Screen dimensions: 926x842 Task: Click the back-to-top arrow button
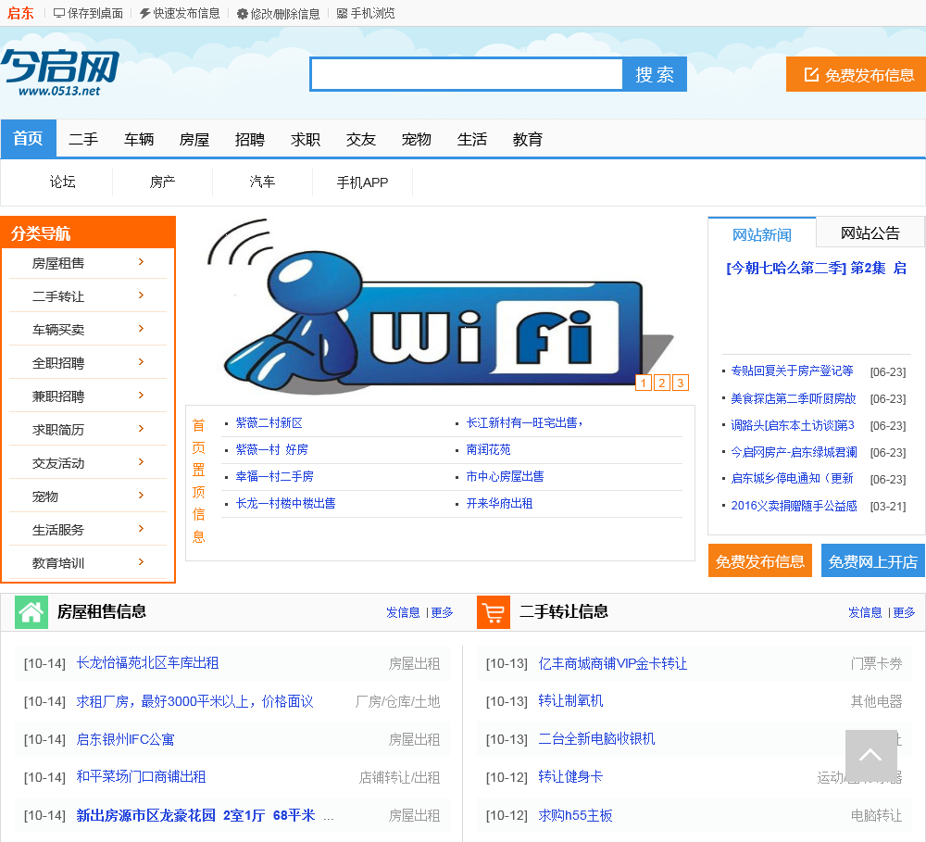click(871, 755)
